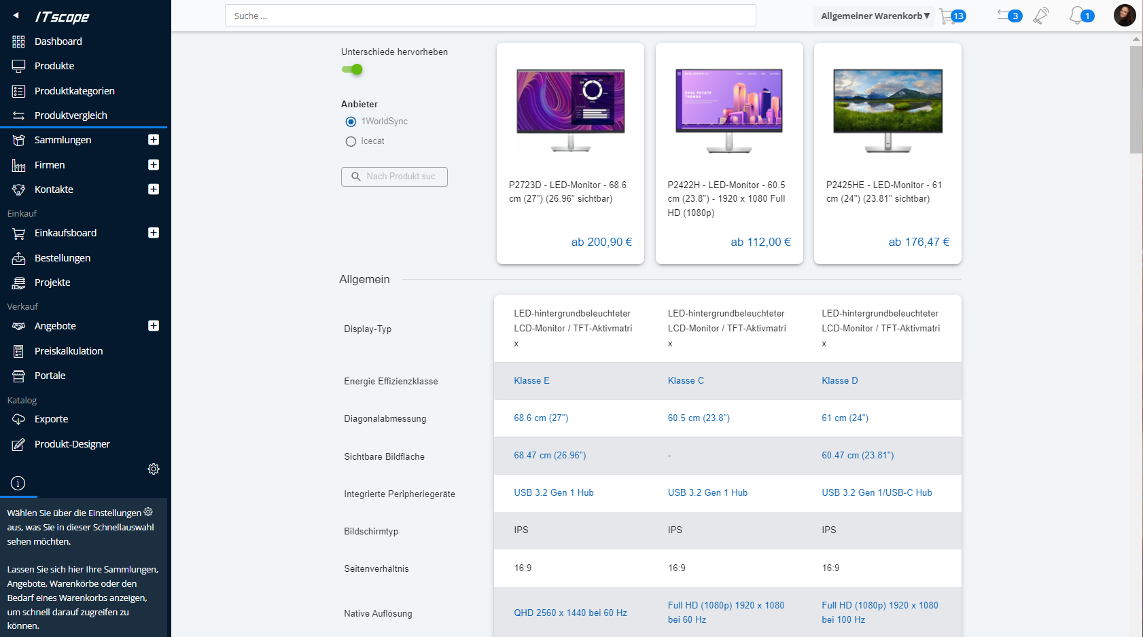Open Produktkategorien list icon
Viewport: 1143px width, 637px height.
(18, 91)
